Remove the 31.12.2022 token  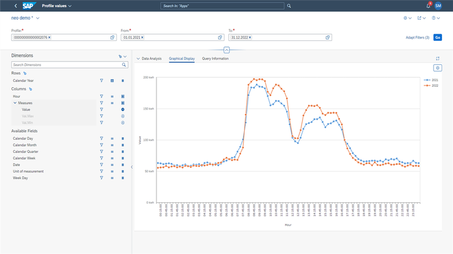tap(250, 37)
